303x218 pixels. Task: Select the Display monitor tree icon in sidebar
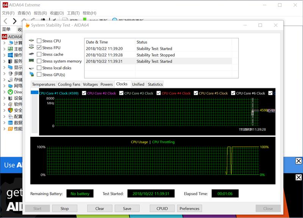[x=11, y=67]
